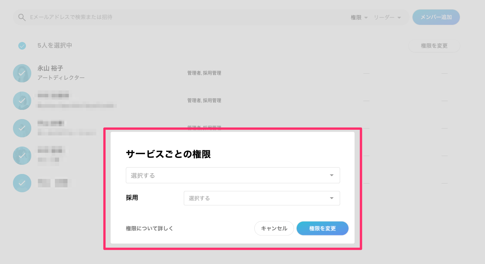Click 管理者, 採用管理 in 永山 裕子's row
The height and width of the screenshot is (264, 485).
click(x=204, y=73)
